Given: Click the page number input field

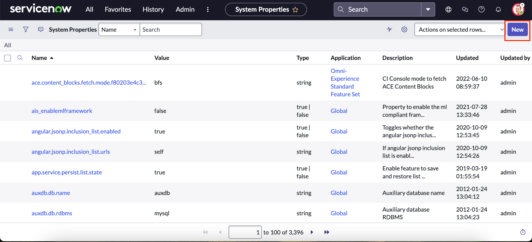Looking at the screenshot, I should (x=244, y=232).
